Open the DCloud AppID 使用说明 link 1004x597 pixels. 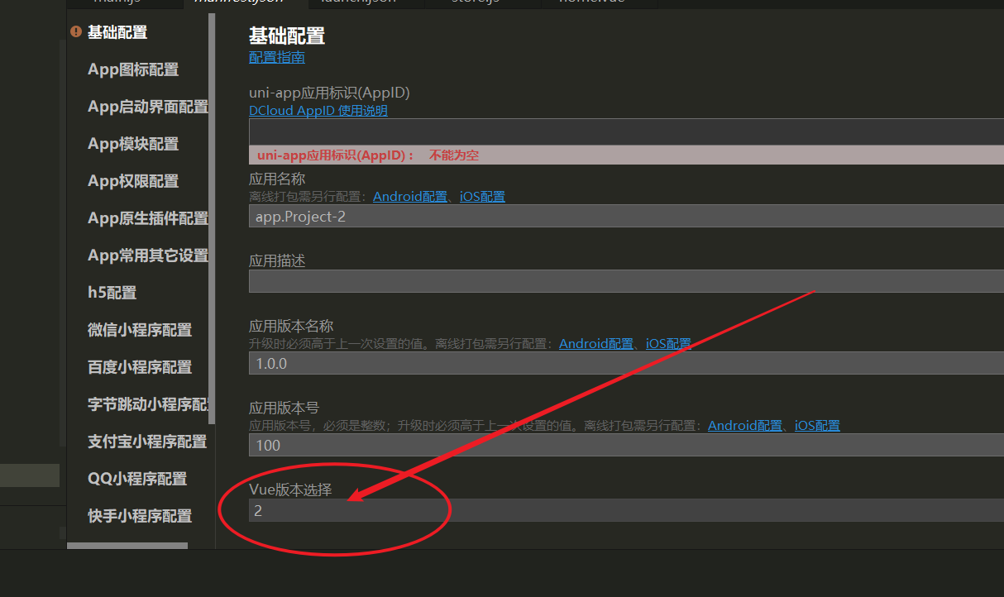pyautogui.click(x=318, y=111)
